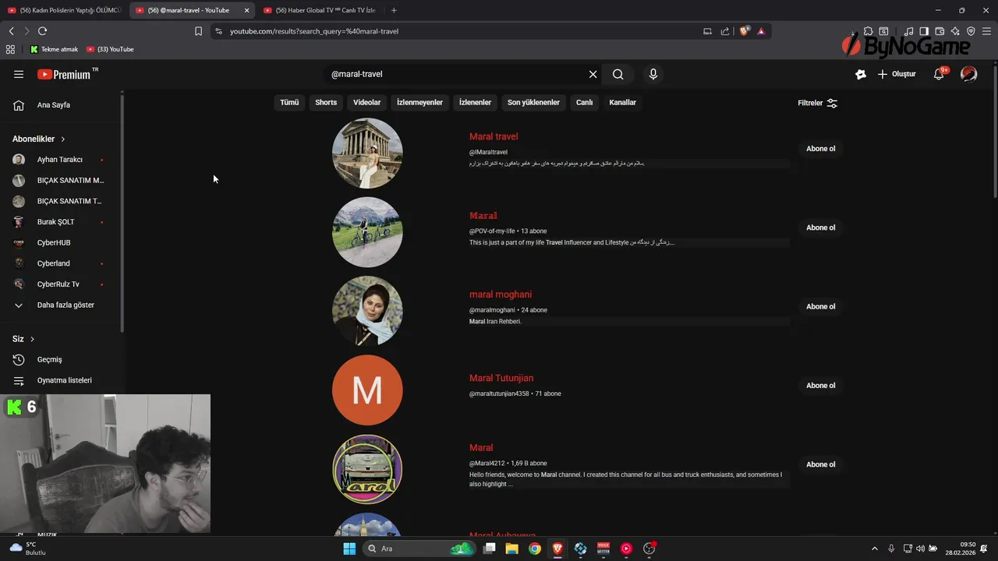
Task: Toggle the browser sidebar panel icon
Action: pyautogui.click(x=924, y=31)
